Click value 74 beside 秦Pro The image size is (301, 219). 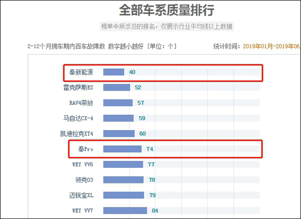coord(149,149)
